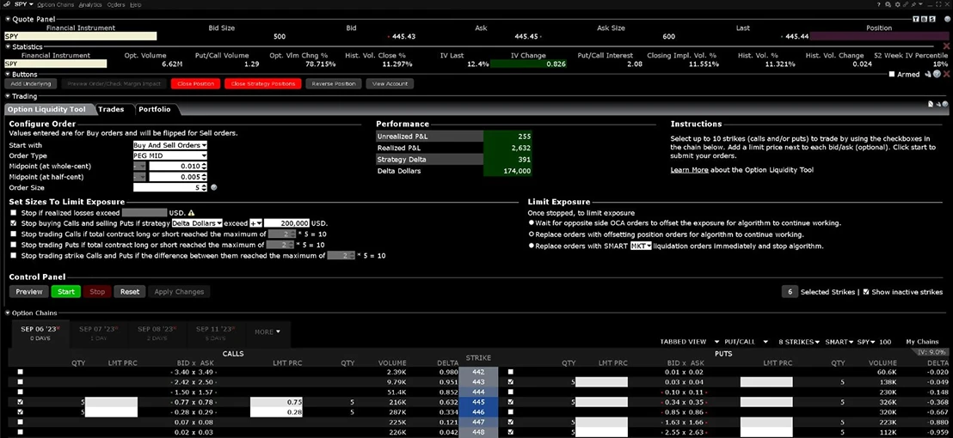The height and width of the screenshot is (438, 953).
Task: Select Replace orders with offsetting position option
Action: pyautogui.click(x=532, y=234)
